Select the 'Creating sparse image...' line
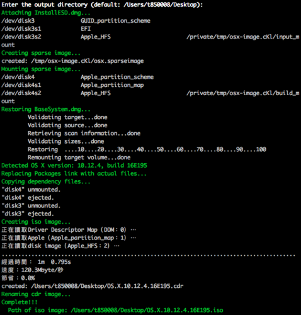Image resolution: width=301 pixels, height=315 pixels. (x=41, y=53)
